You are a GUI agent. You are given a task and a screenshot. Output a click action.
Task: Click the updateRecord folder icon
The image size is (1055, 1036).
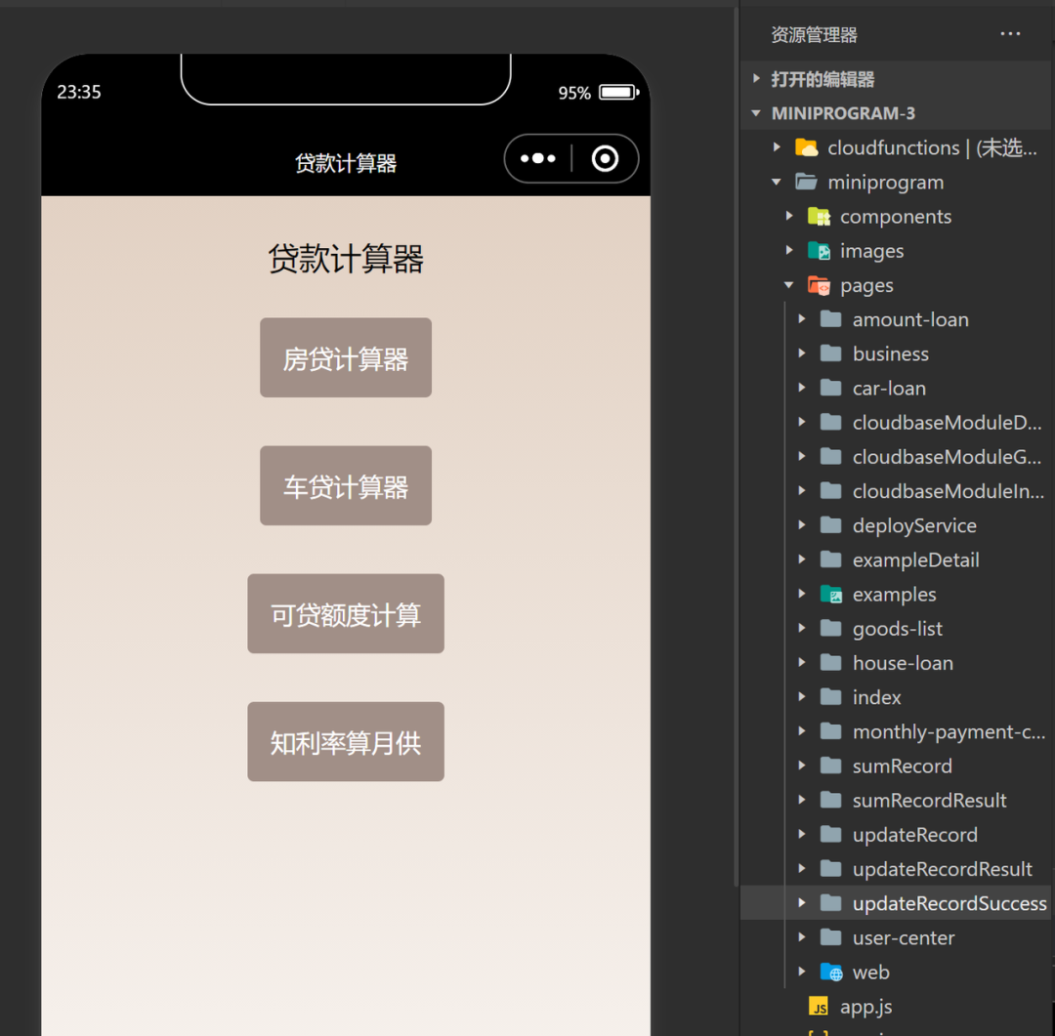[x=831, y=834]
